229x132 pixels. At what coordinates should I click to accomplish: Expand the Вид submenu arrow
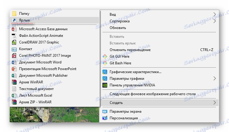pos(214,14)
